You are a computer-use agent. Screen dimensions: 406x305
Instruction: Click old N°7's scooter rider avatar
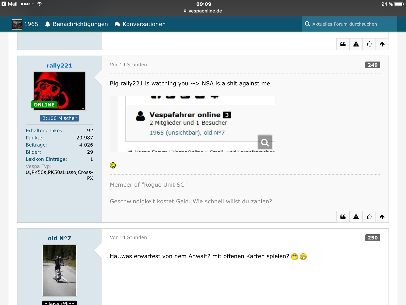59,270
